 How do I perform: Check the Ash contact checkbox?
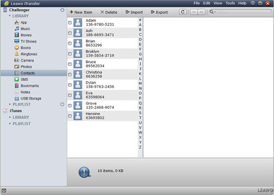tap(70, 33)
